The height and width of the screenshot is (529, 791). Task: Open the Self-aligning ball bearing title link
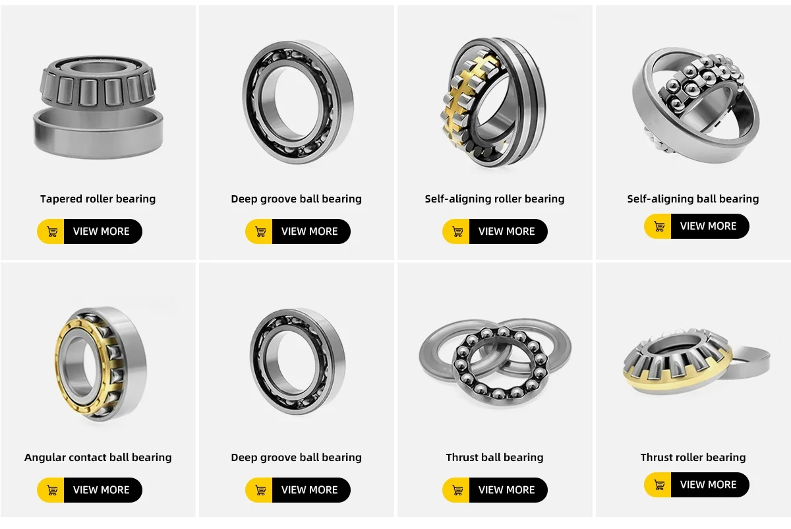(x=693, y=199)
